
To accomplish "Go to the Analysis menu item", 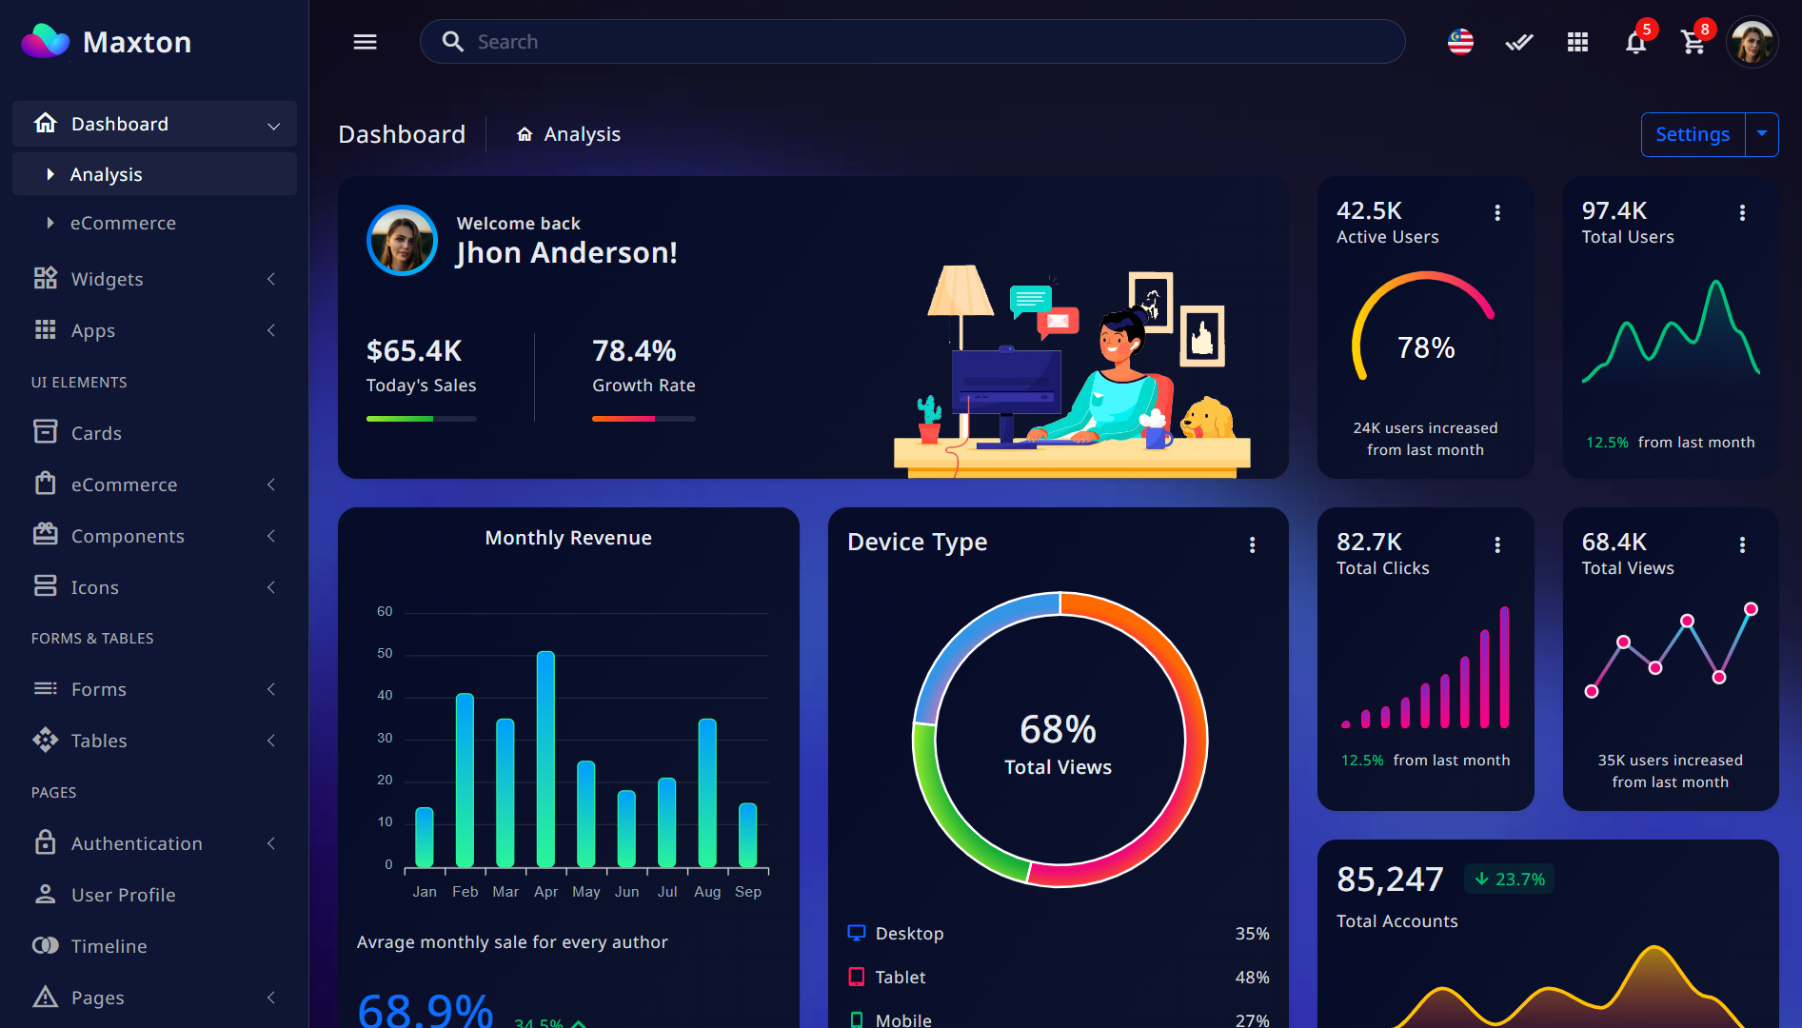I will (x=107, y=173).
